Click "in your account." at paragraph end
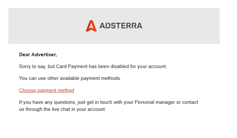The image size is (237, 138). (89, 109)
